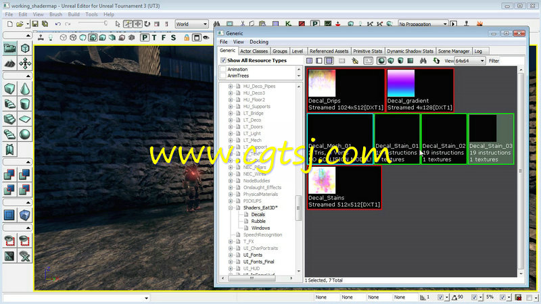541x304 pixels.
Task: Expand the T_FX package
Action: click(x=231, y=242)
